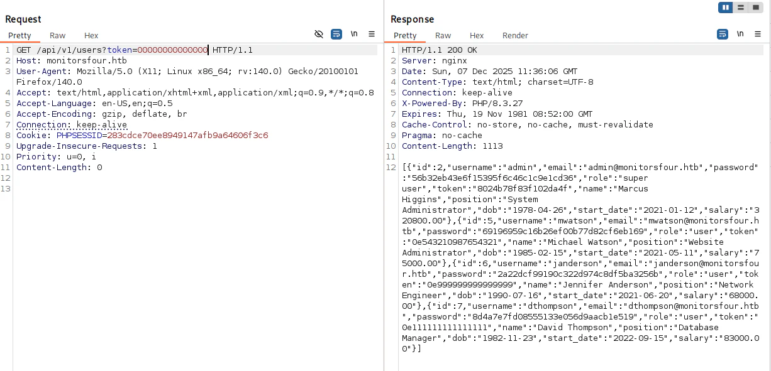Click the PHPSESSID cookie value in request
Image resolution: width=771 pixels, height=371 pixels.
(x=187, y=135)
